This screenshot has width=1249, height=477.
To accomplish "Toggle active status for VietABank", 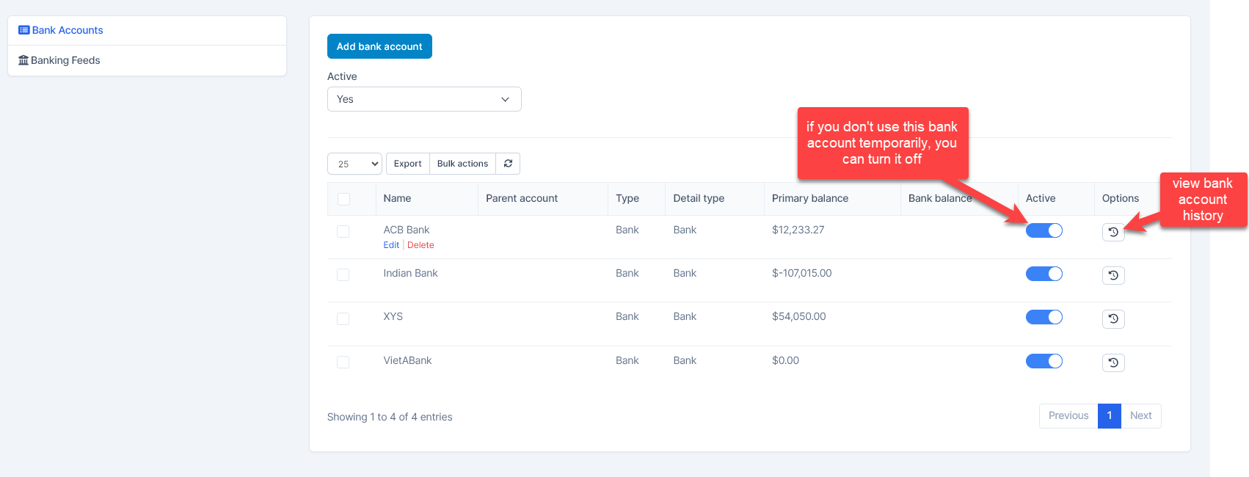I will click(x=1044, y=361).
